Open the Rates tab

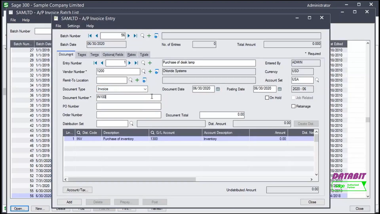click(132, 55)
